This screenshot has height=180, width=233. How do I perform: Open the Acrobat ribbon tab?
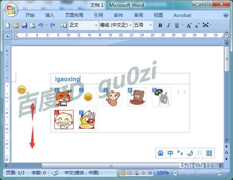point(182,15)
